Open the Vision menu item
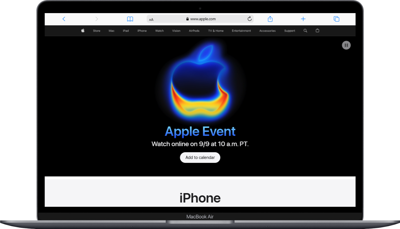 [176, 31]
